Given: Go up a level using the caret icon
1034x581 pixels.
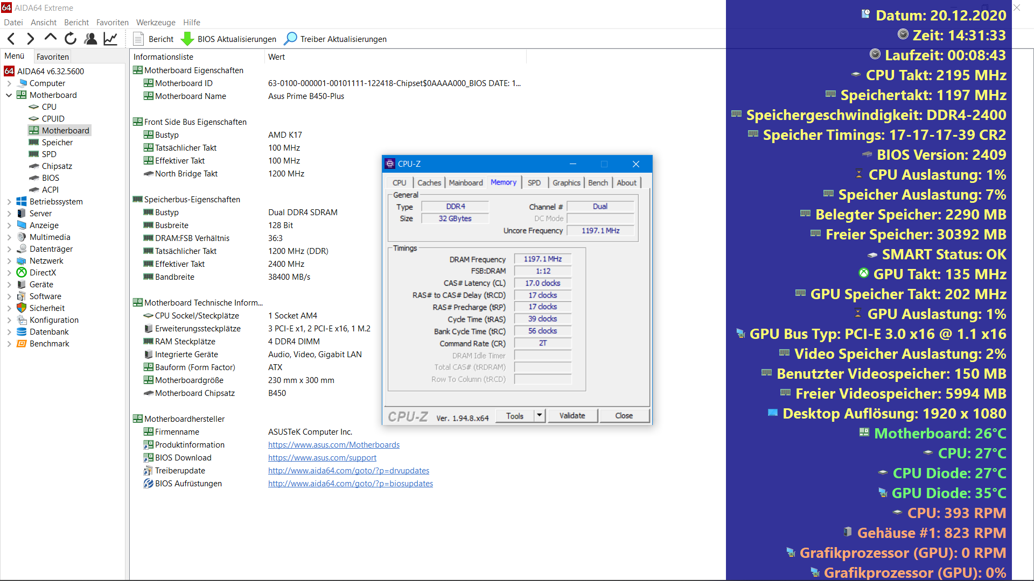Looking at the screenshot, I should click(x=50, y=38).
